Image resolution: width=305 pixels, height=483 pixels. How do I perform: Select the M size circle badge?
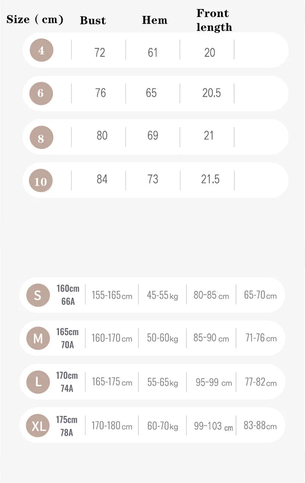(38, 339)
